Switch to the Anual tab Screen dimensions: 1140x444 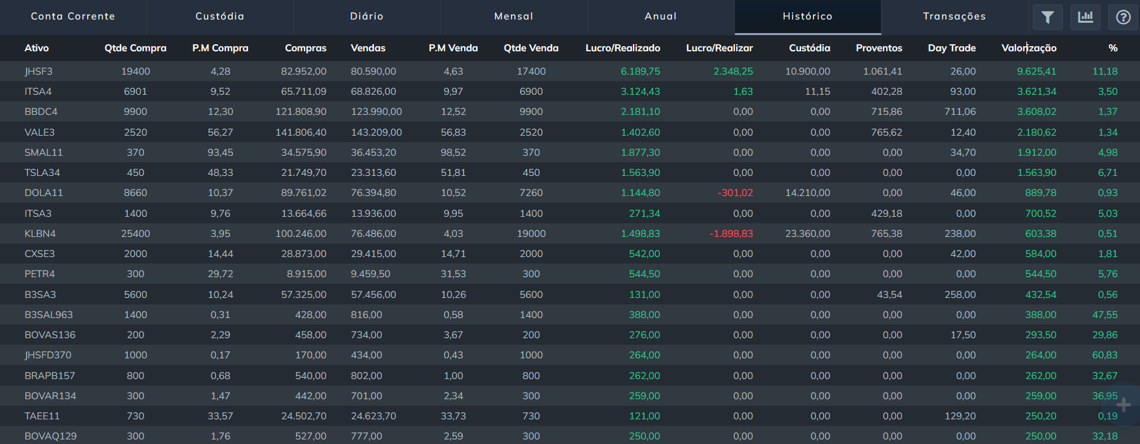point(660,16)
